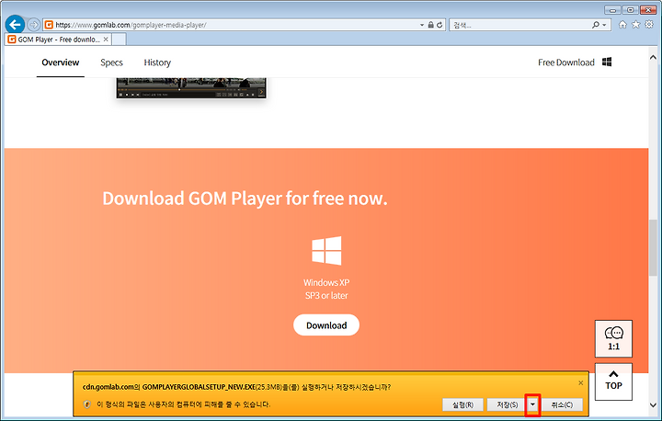Go back with the browser back arrow
The height and width of the screenshot is (421, 662).
point(16,25)
